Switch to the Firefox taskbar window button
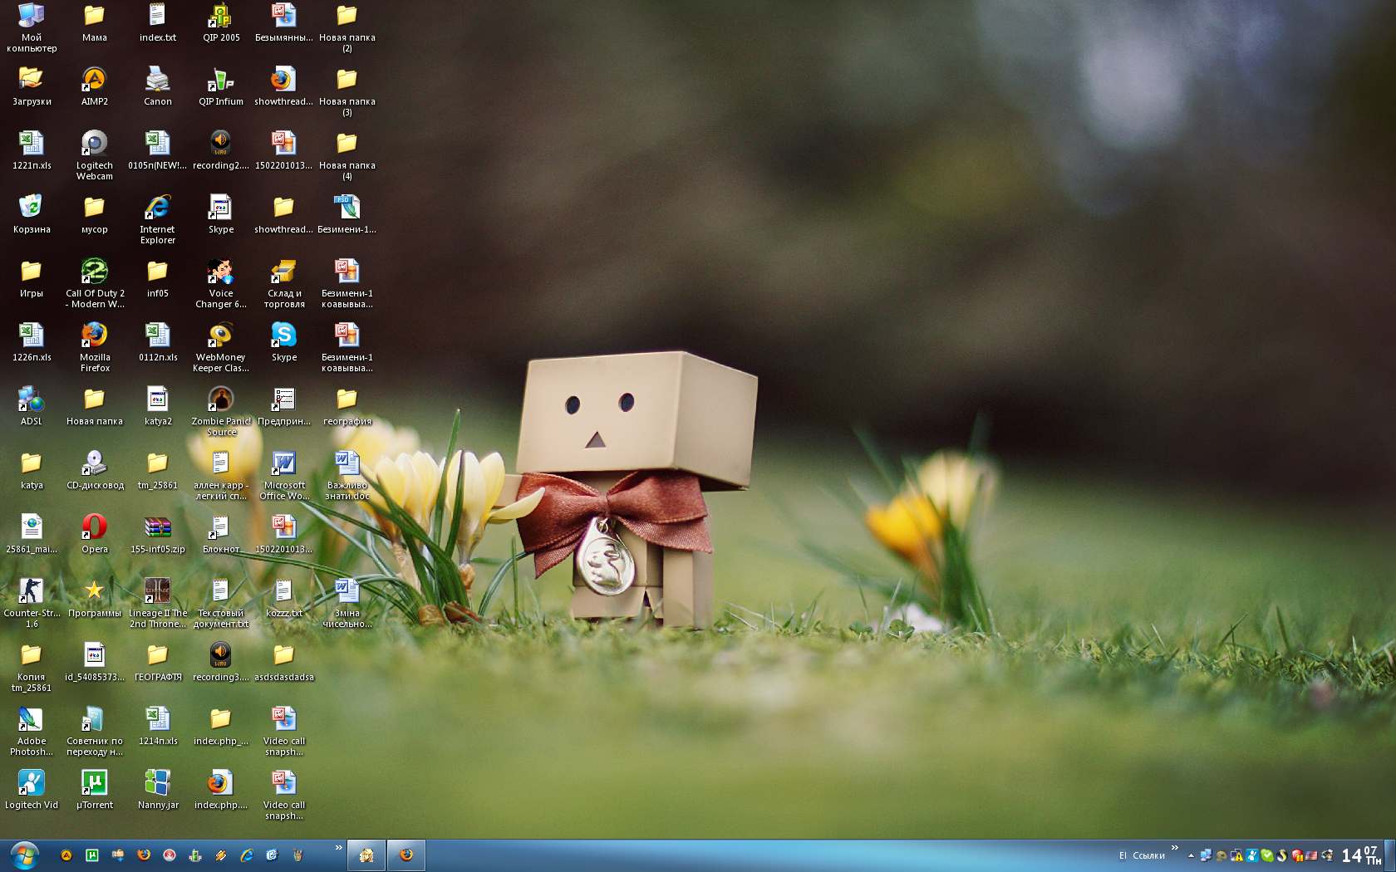 point(406,855)
